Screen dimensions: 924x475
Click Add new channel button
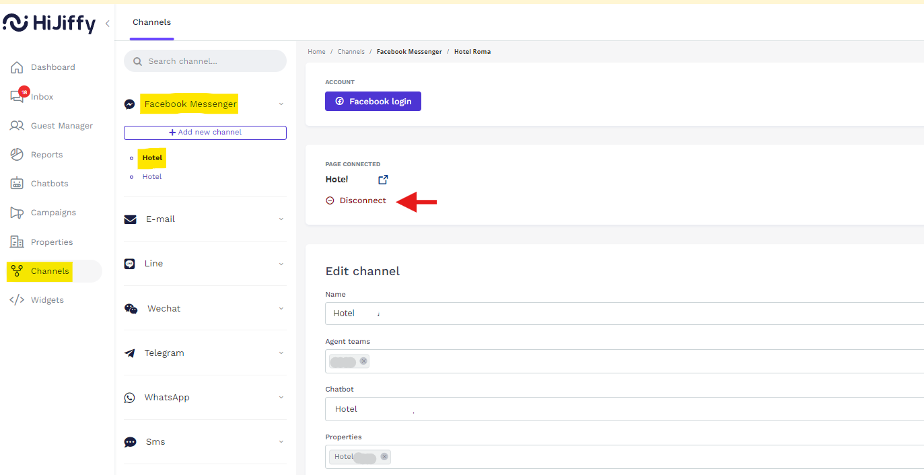pyautogui.click(x=205, y=133)
